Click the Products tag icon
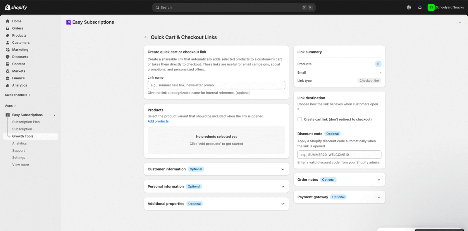The image size is (468, 231). coord(8,35)
